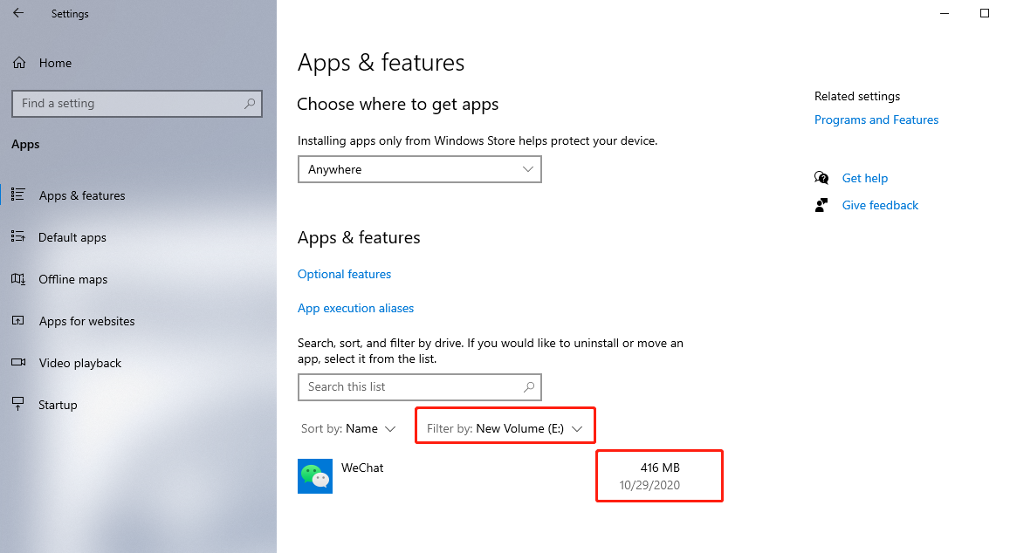
Task: Click the magnifier in Search this list
Action: coord(529,387)
